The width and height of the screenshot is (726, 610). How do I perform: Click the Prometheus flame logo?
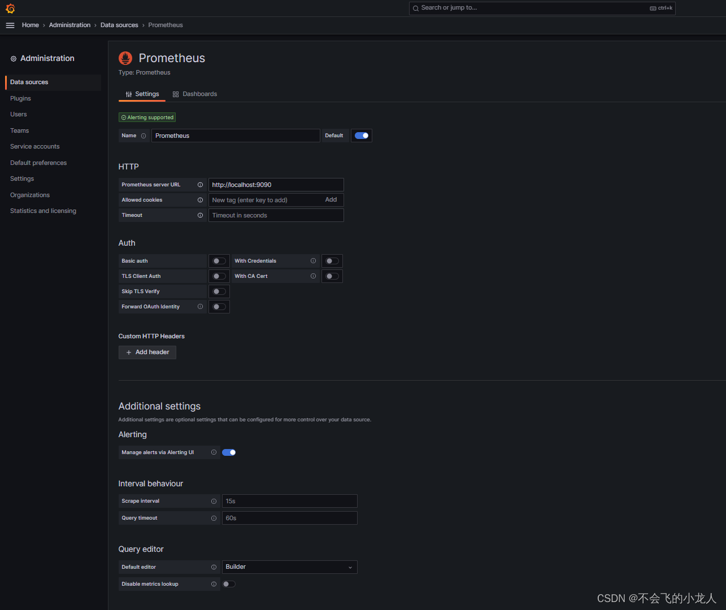[125, 58]
